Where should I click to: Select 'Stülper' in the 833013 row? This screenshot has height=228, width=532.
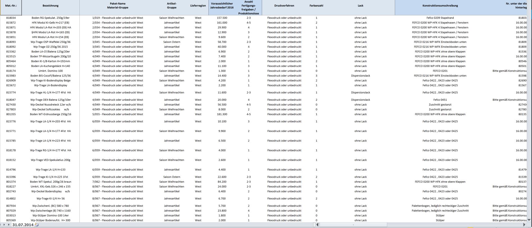[440, 215]
